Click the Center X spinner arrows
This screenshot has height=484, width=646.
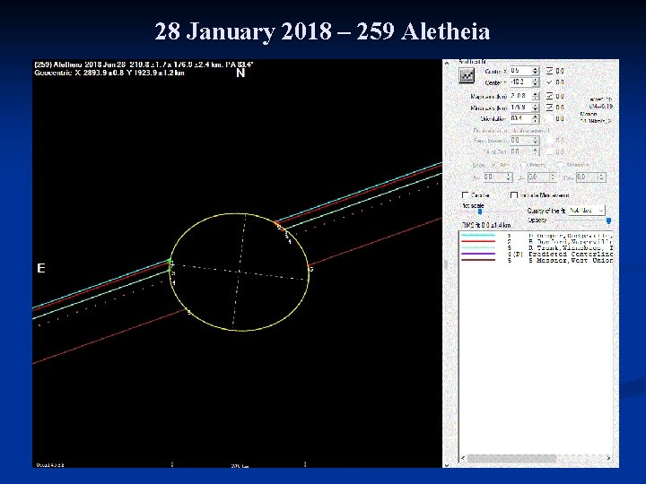point(535,71)
